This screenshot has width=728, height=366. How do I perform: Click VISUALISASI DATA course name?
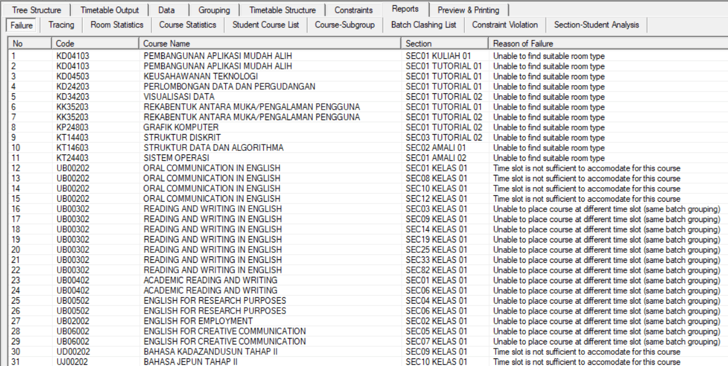(179, 97)
